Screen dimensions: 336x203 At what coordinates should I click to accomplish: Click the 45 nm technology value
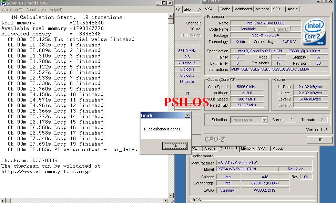(x=240, y=42)
